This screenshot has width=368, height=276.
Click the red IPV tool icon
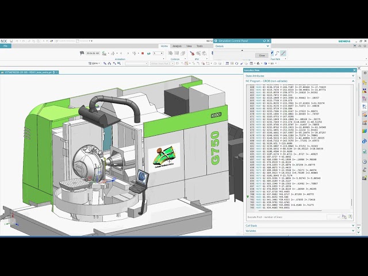[x=192, y=53]
